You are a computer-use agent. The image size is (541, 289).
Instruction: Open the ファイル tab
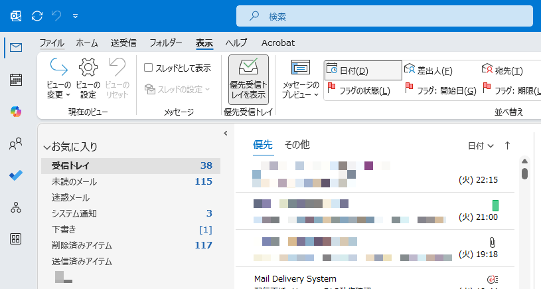tap(52, 43)
